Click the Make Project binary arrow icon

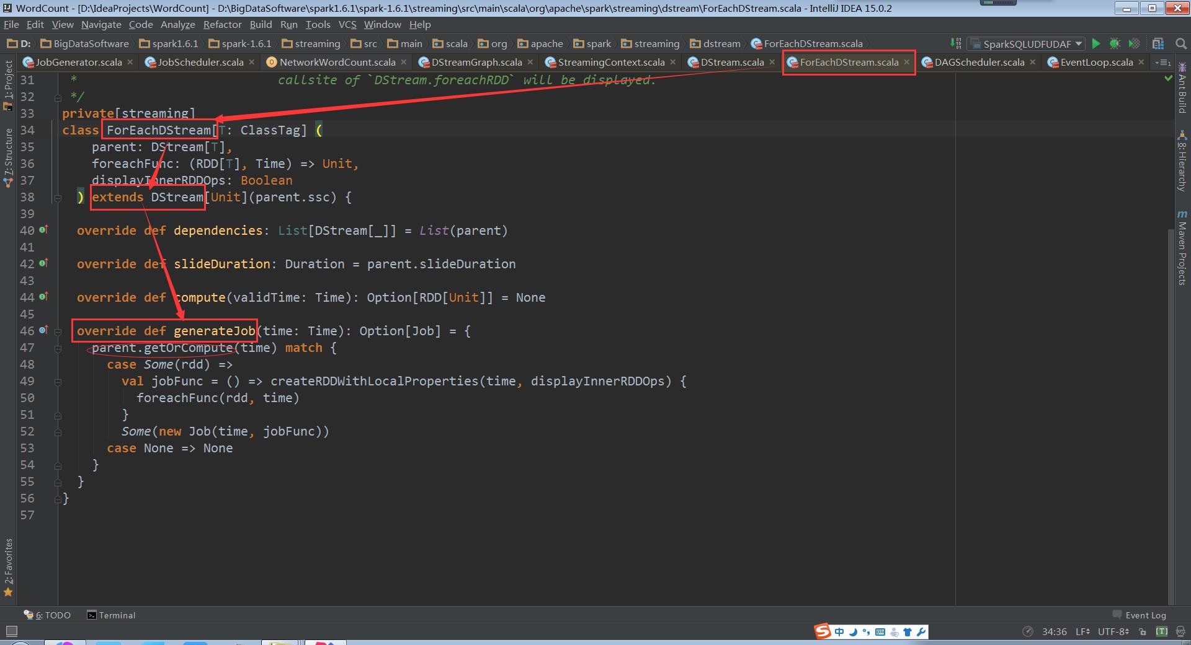pos(956,43)
